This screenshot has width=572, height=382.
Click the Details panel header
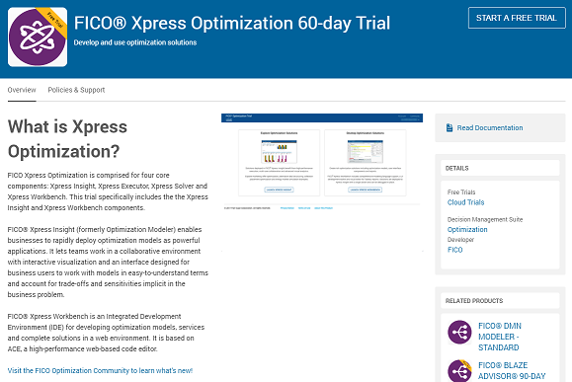point(500,168)
